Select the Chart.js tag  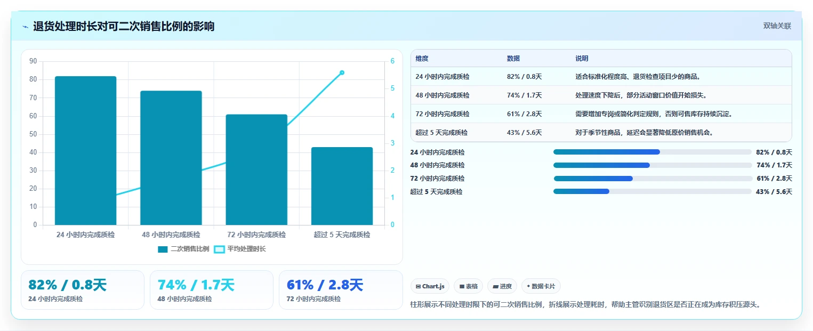[x=430, y=286]
